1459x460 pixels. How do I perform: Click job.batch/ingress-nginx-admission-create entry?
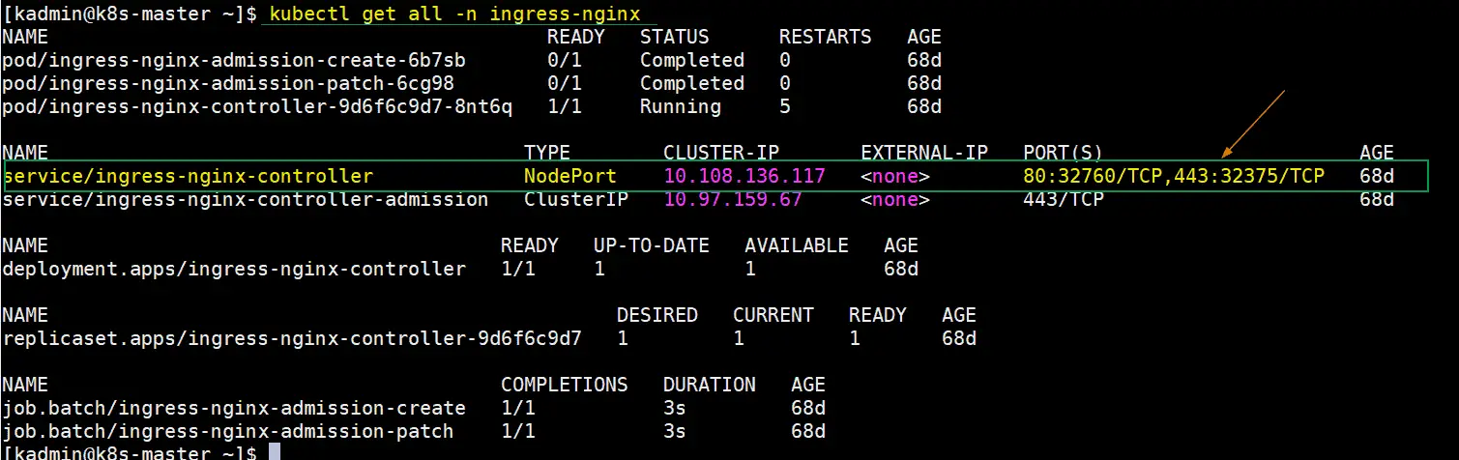click(234, 408)
